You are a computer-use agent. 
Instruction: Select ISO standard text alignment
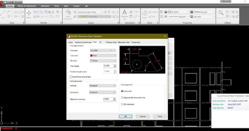(x=122, y=104)
